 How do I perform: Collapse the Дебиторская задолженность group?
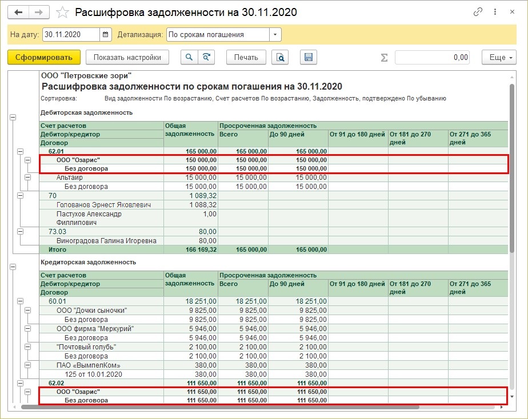13,118
